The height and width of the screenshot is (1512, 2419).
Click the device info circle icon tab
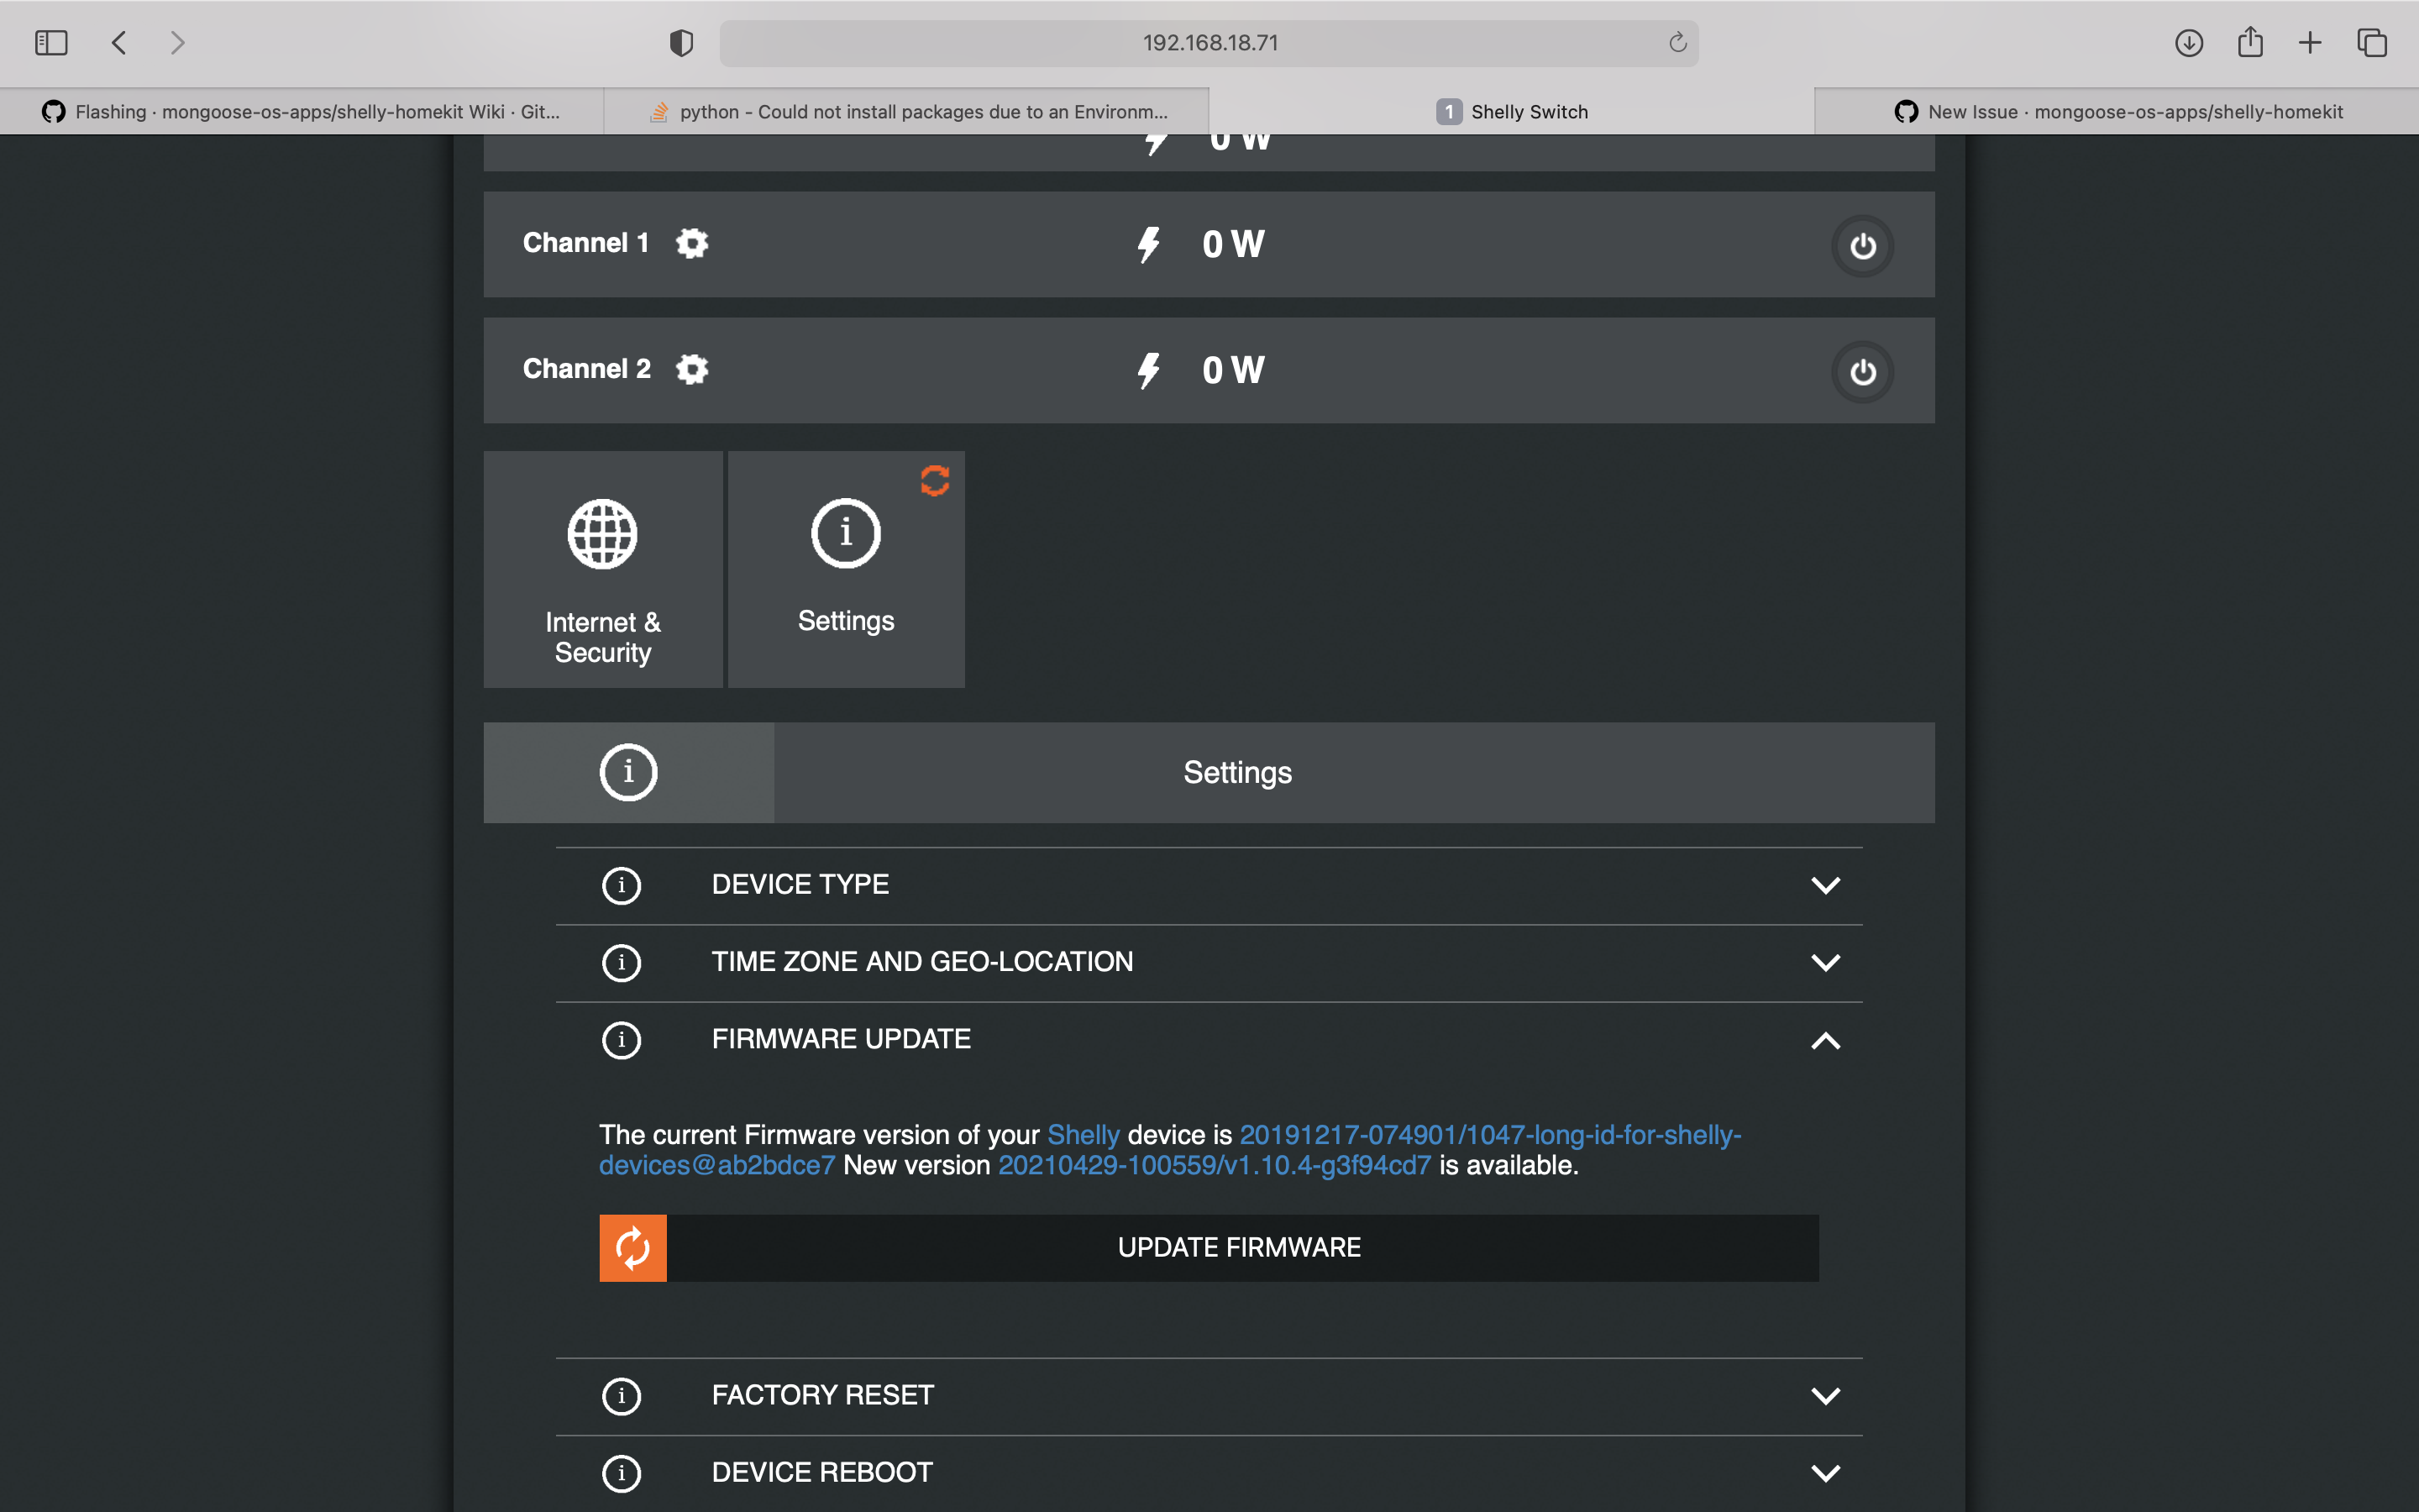(x=627, y=772)
